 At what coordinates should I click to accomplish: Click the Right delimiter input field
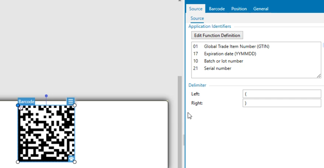pyautogui.click(x=282, y=103)
